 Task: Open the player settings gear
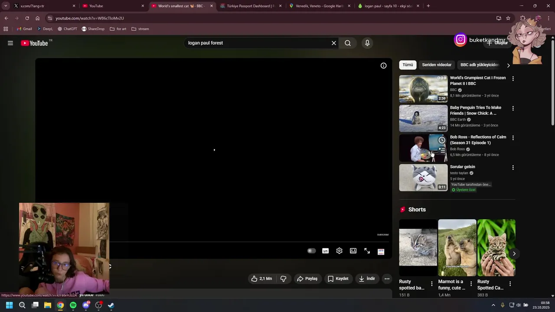340,251
